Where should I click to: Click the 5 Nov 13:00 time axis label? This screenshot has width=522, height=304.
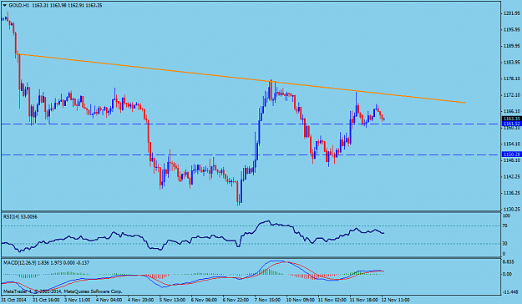pyautogui.click(x=172, y=300)
